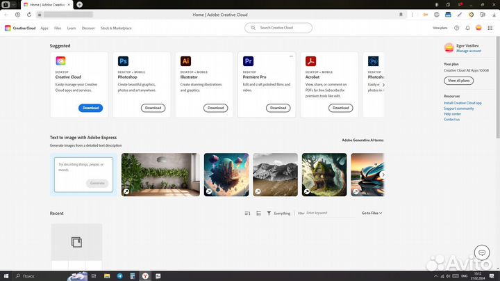Image resolution: width=500 pixels, height=281 pixels.
Task: Open more options on Premiere Pro card
Action: 291,56
